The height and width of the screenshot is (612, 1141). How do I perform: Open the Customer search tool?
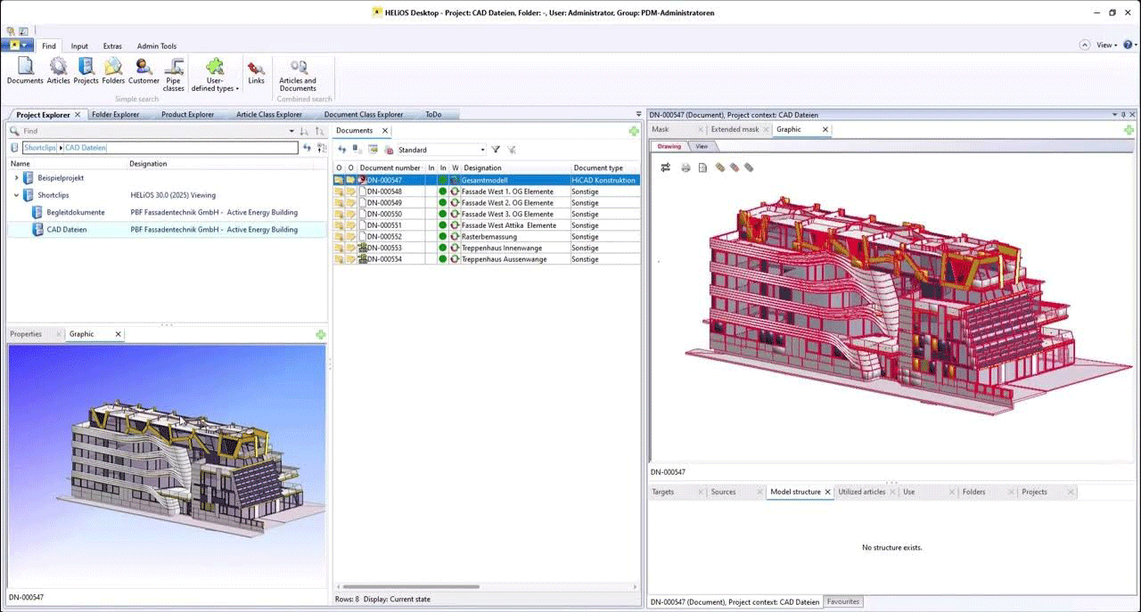[144, 69]
